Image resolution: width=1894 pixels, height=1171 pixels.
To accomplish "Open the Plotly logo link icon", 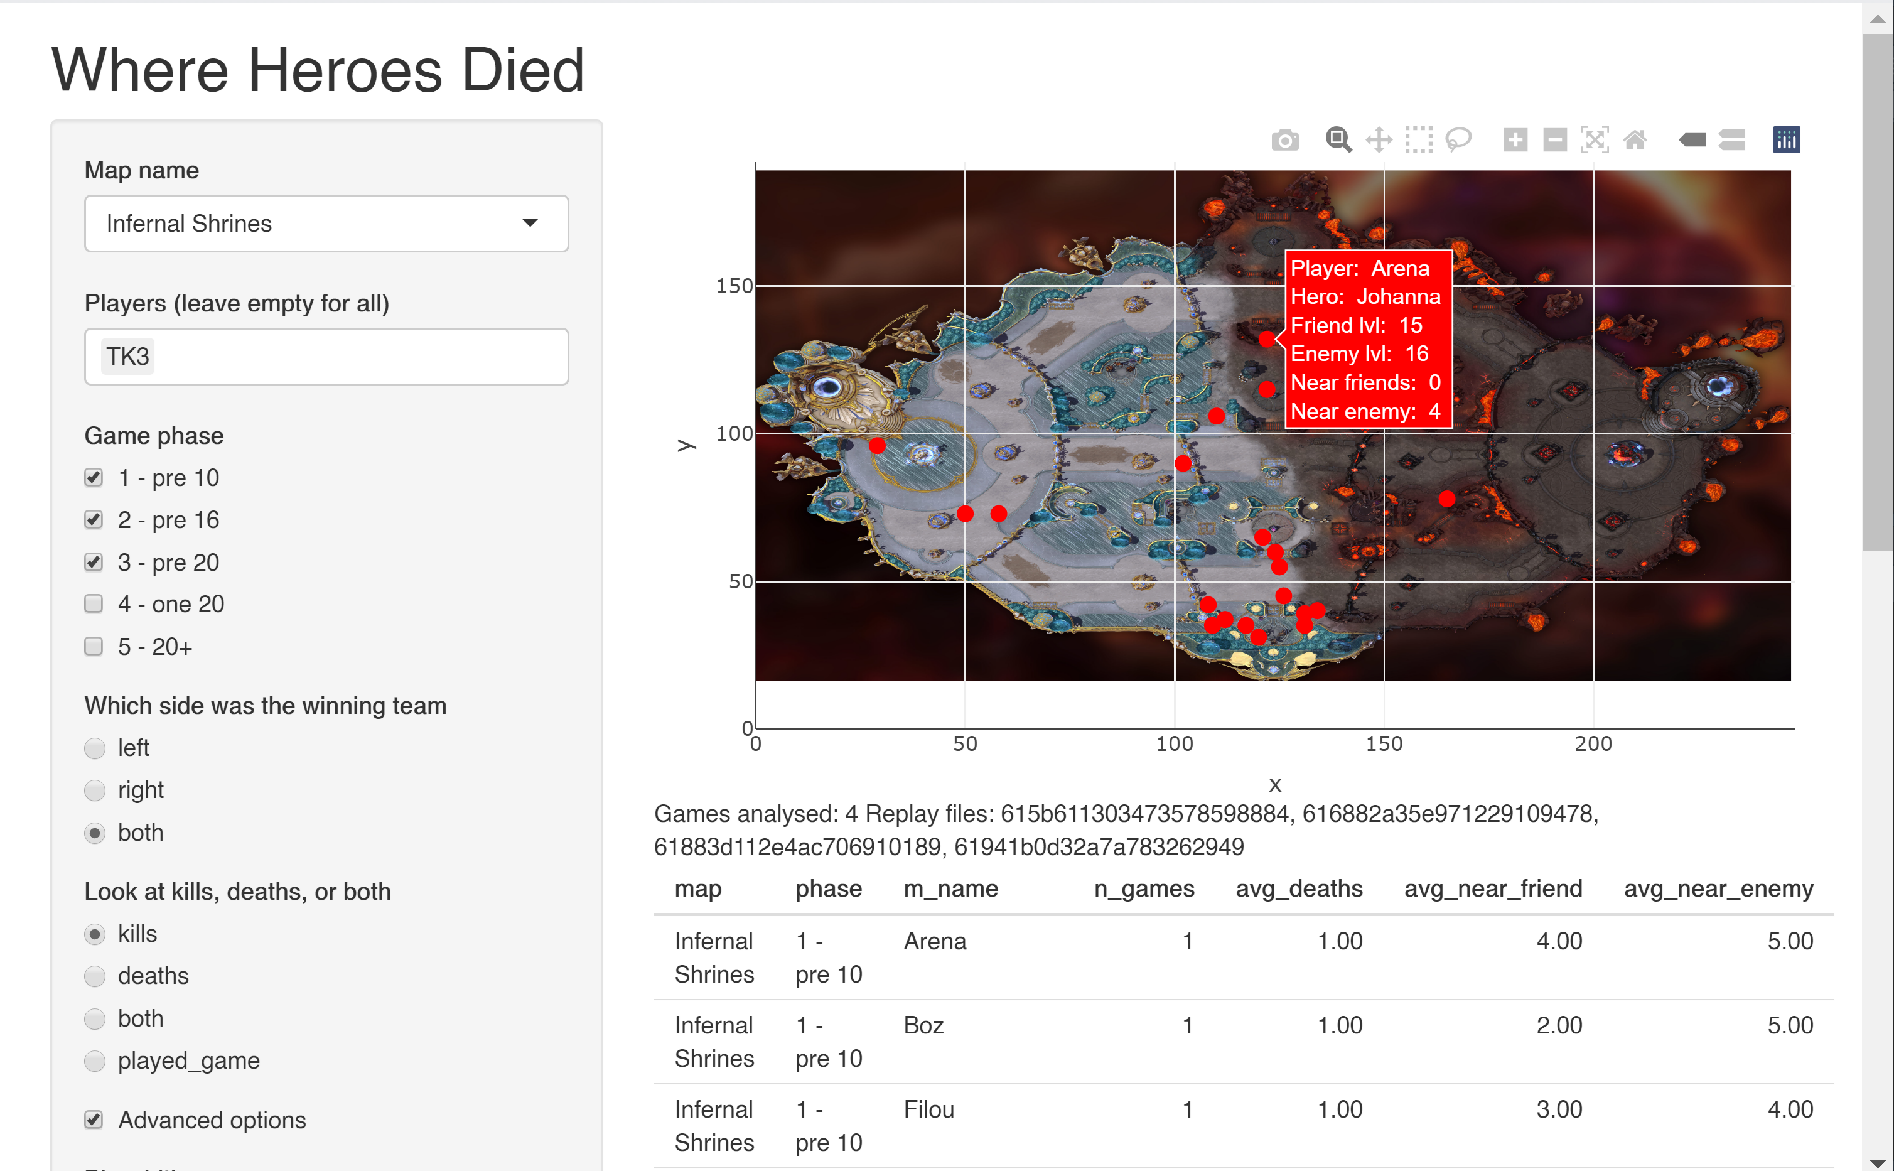I will (1787, 140).
